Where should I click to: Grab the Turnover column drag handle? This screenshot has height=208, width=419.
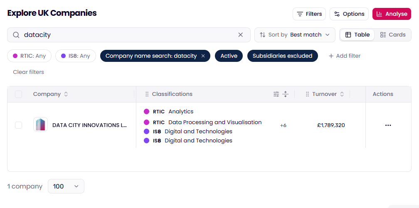[307, 94]
